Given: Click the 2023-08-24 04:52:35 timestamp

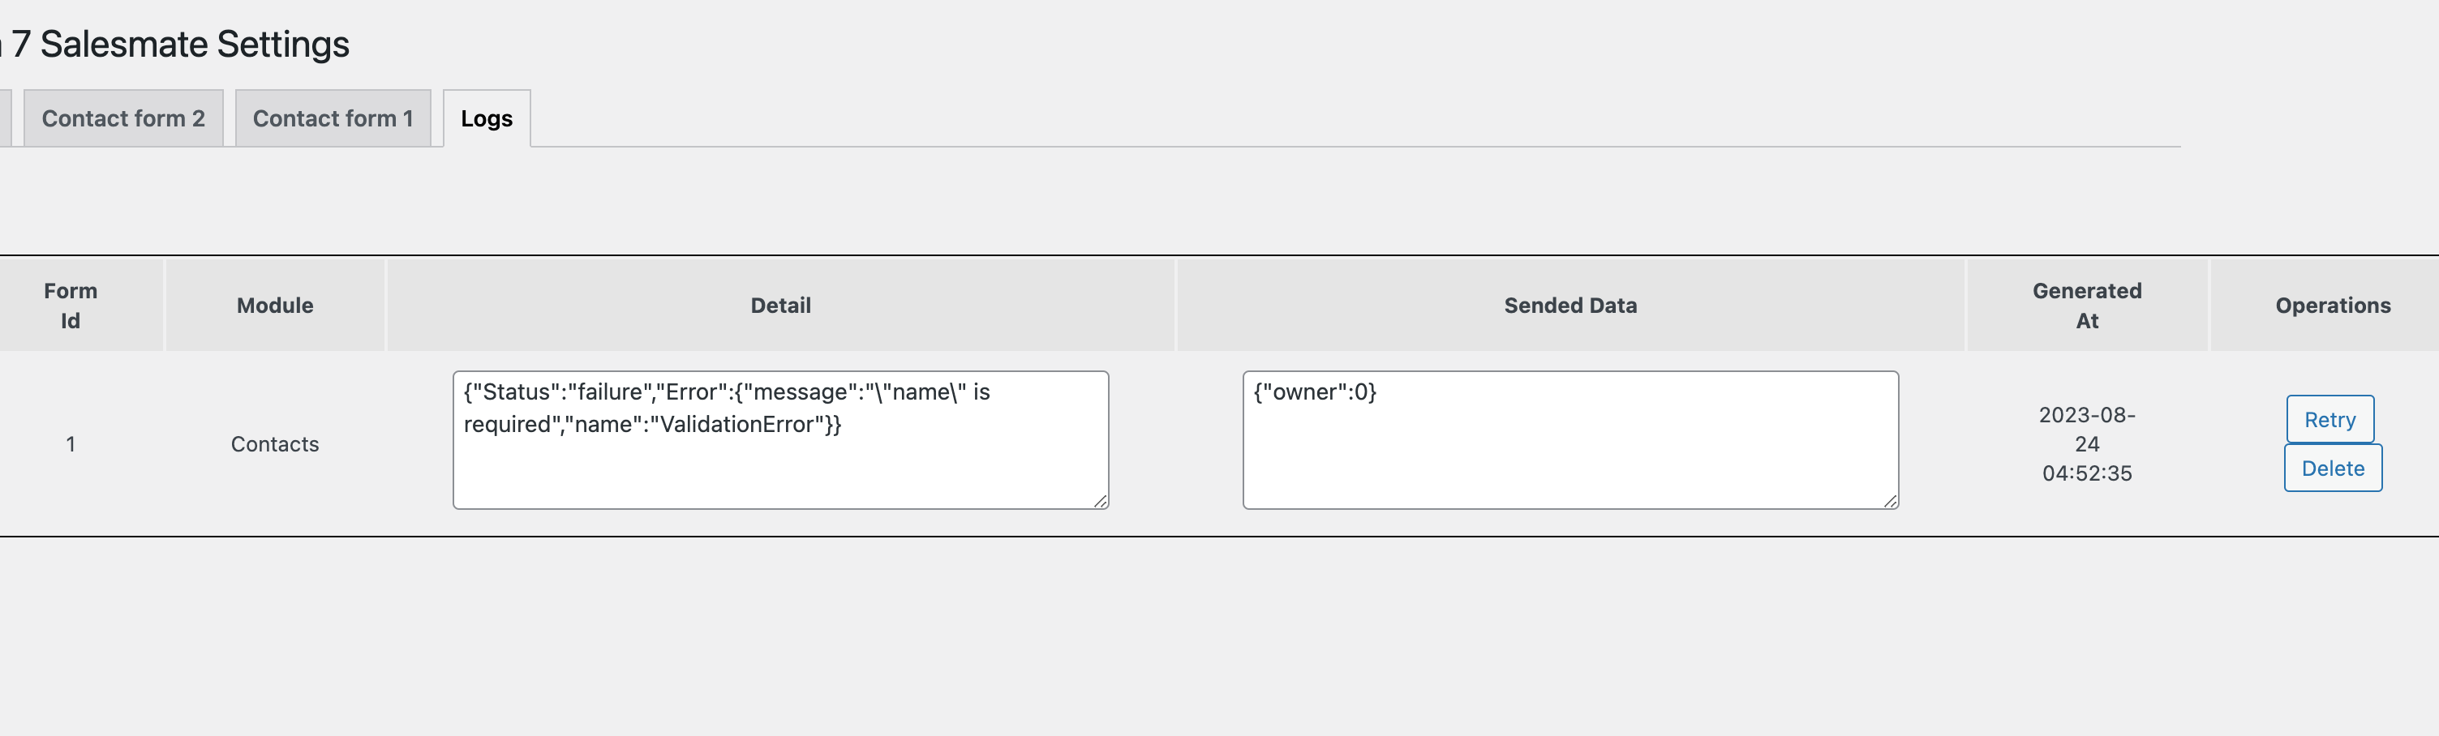Looking at the screenshot, I should tap(2087, 443).
